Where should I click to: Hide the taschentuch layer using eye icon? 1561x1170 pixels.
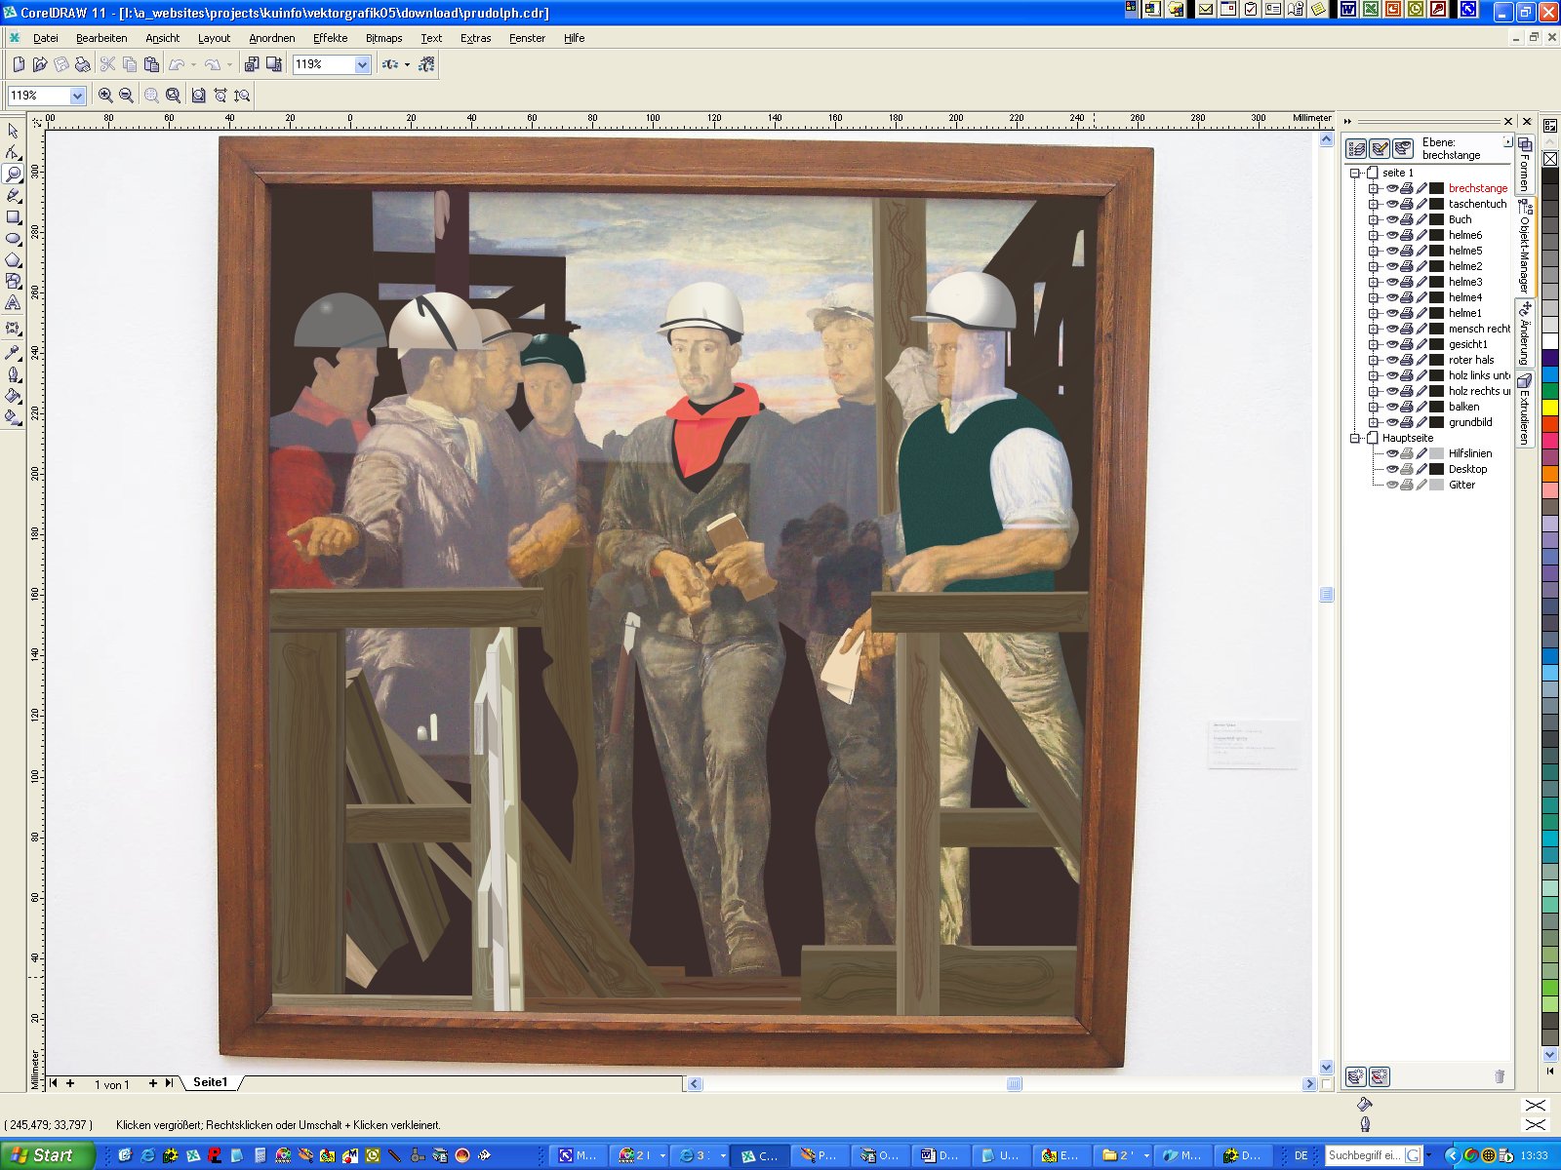[1392, 204]
